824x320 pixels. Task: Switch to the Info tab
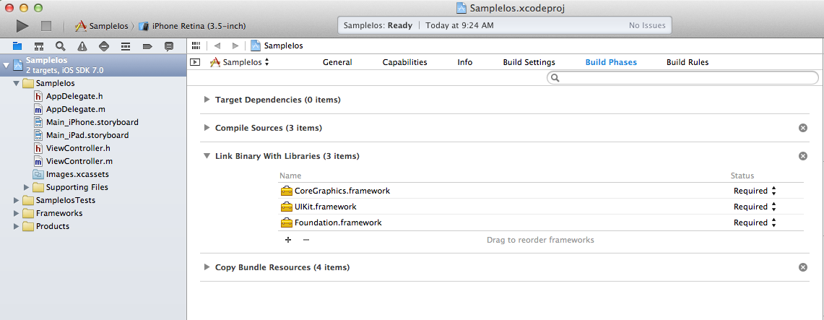(x=465, y=62)
